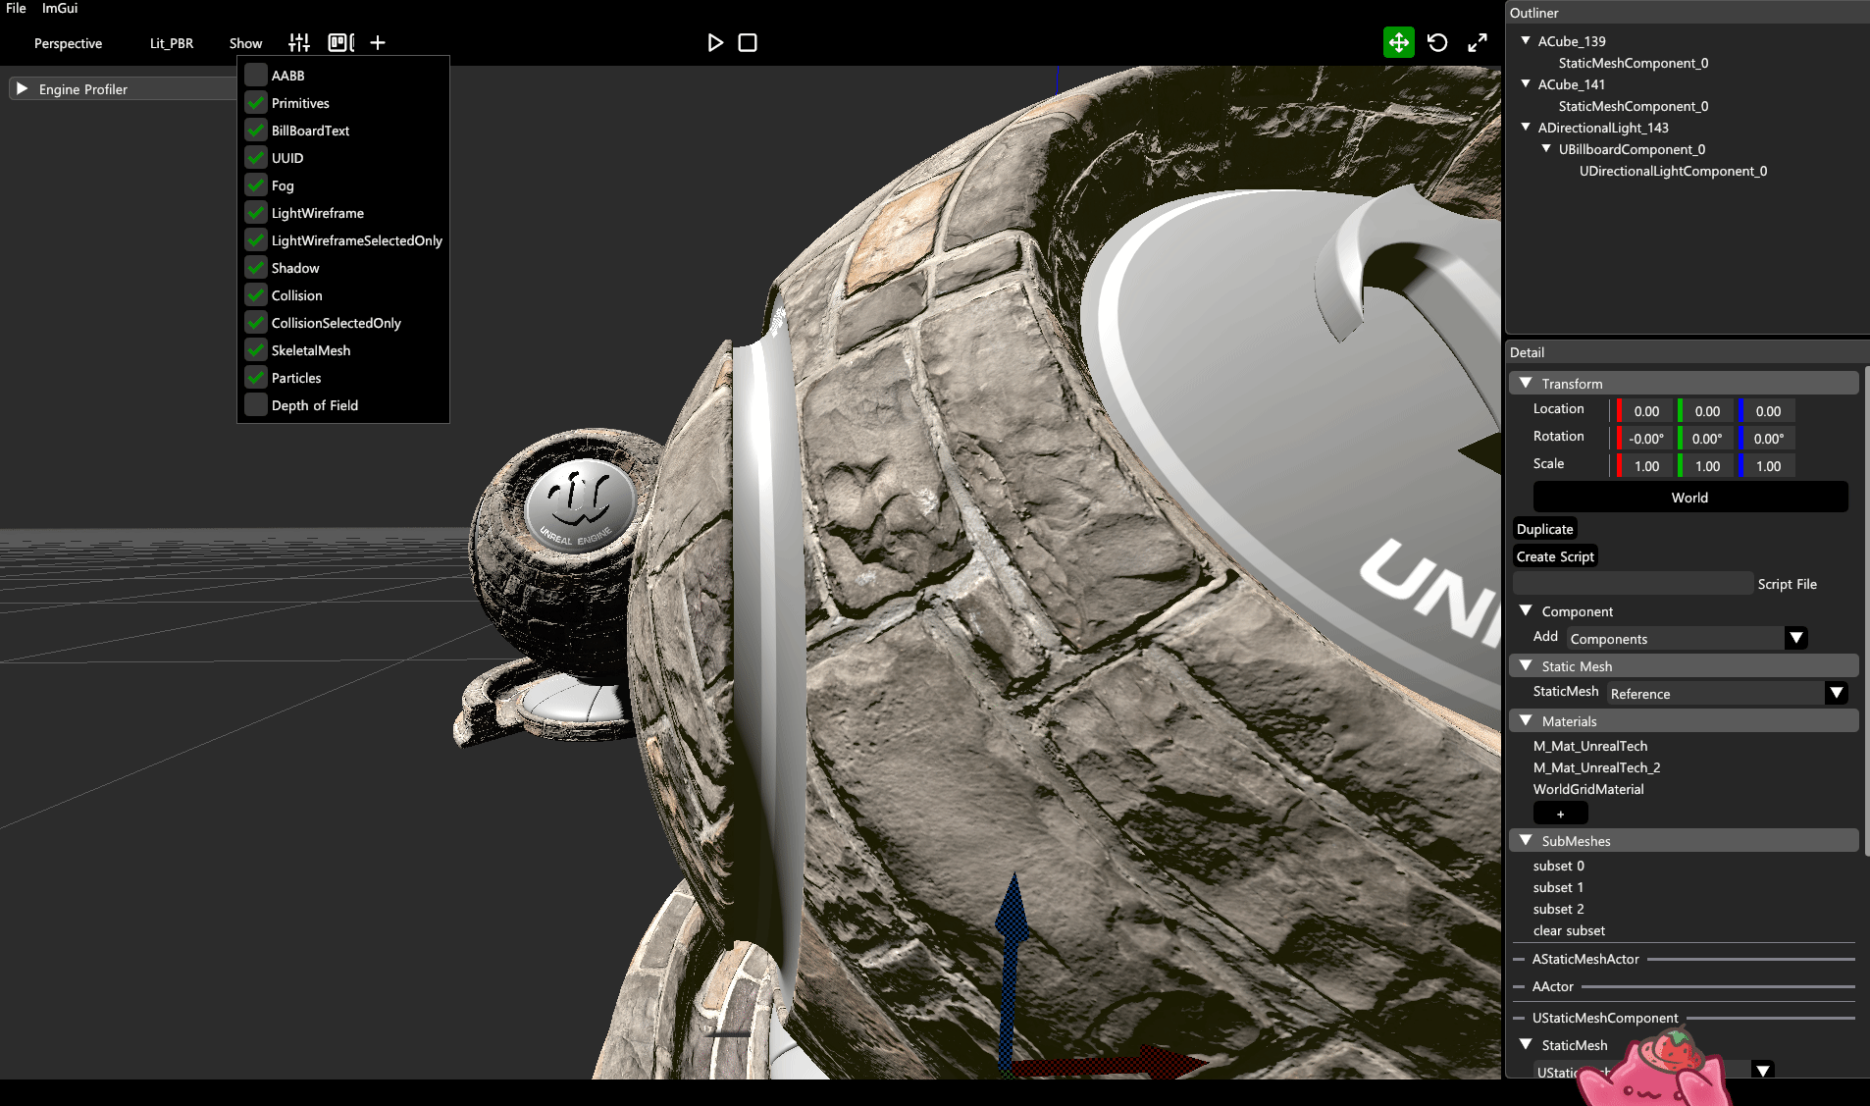The height and width of the screenshot is (1106, 1870).
Task: Edit Location X value field
Action: pos(1646,411)
